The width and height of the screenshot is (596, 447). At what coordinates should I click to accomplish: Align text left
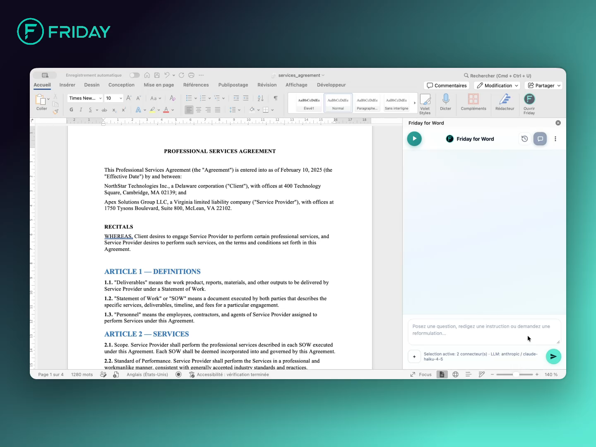[189, 110]
